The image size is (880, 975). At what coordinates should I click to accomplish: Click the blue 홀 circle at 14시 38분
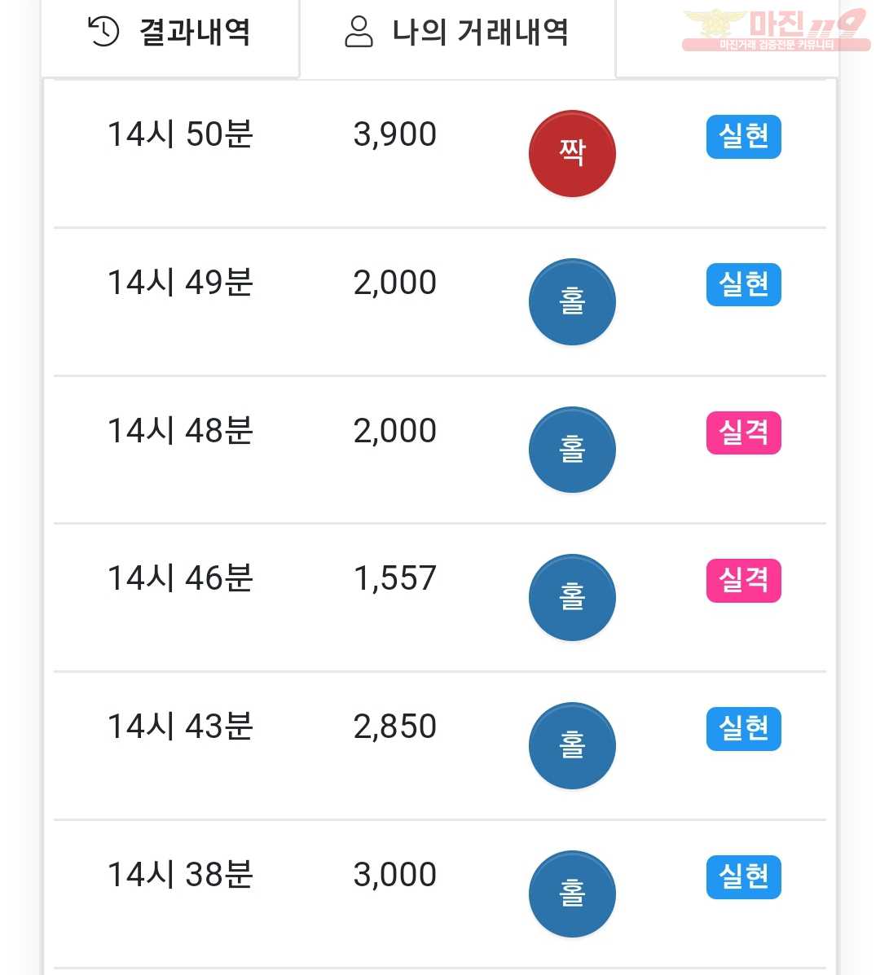(572, 894)
